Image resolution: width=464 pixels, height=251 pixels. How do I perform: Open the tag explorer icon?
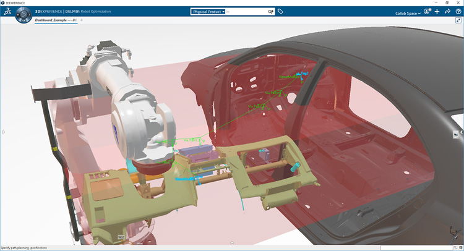[x=280, y=12]
